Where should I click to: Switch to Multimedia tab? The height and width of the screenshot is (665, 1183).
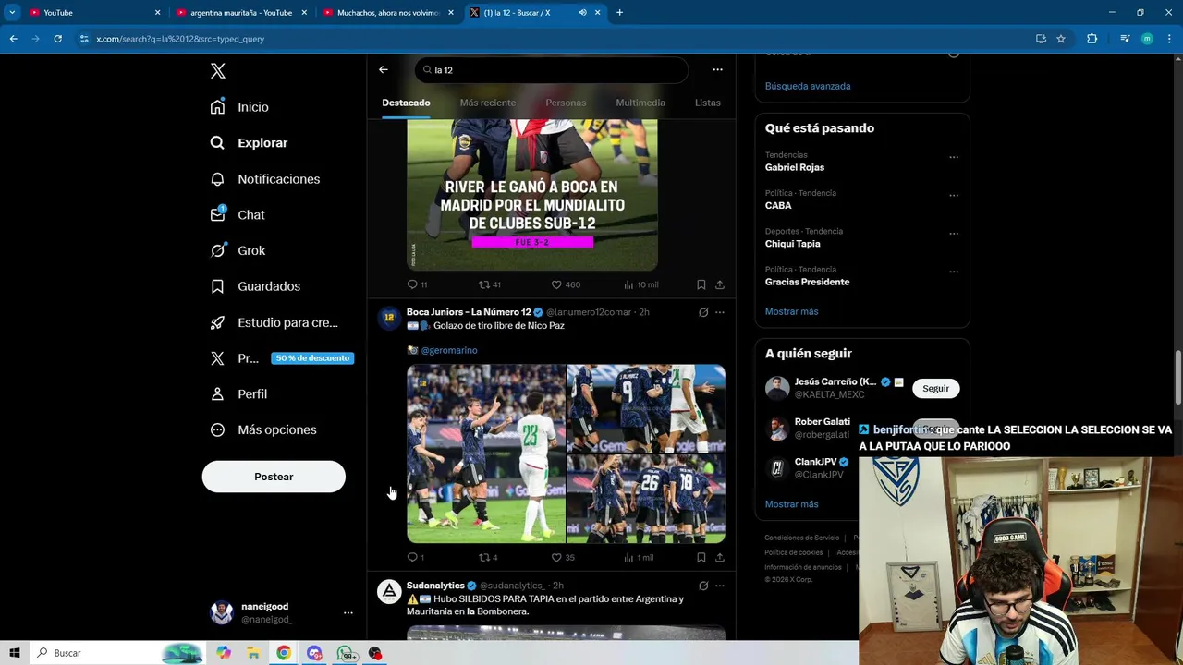click(640, 103)
